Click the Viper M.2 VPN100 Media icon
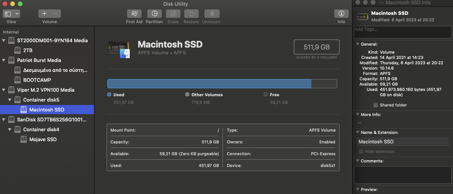 [x=11, y=90]
